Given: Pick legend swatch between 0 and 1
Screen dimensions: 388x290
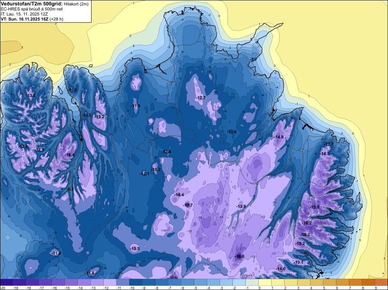Looking at the screenshot, I should tap(265, 282).
